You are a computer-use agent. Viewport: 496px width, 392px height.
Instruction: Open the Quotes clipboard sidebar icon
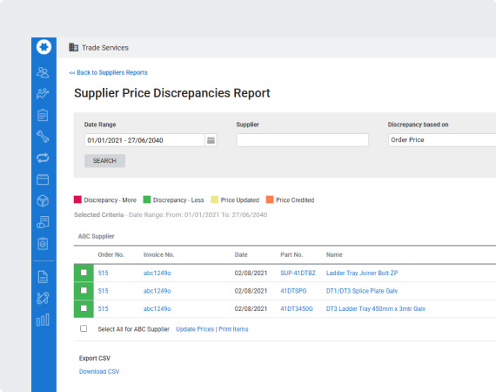point(43,115)
